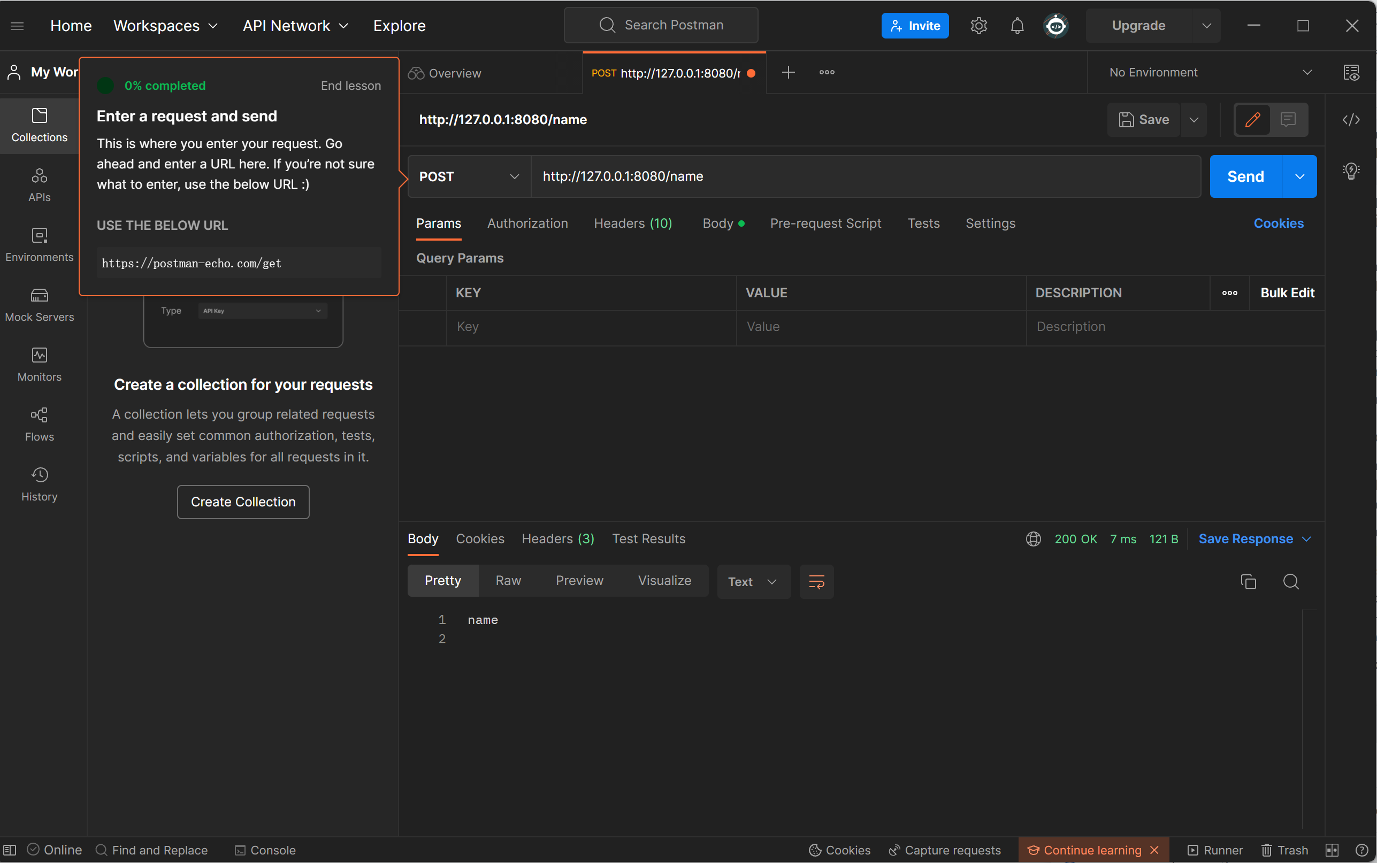Open Trash from the status bar
This screenshot has height=863, width=1377.
click(x=1284, y=850)
